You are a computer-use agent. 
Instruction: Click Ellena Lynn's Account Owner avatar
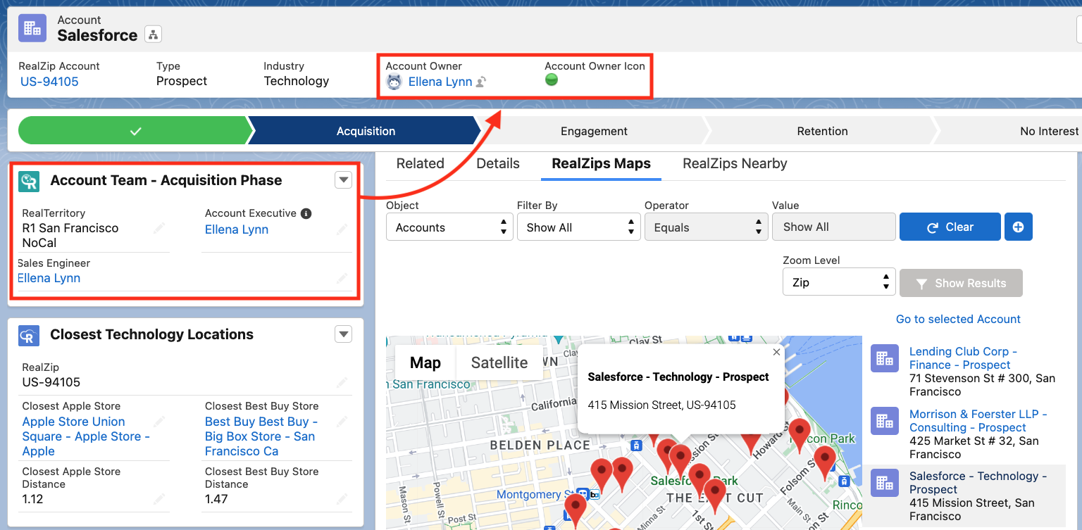[x=394, y=82]
